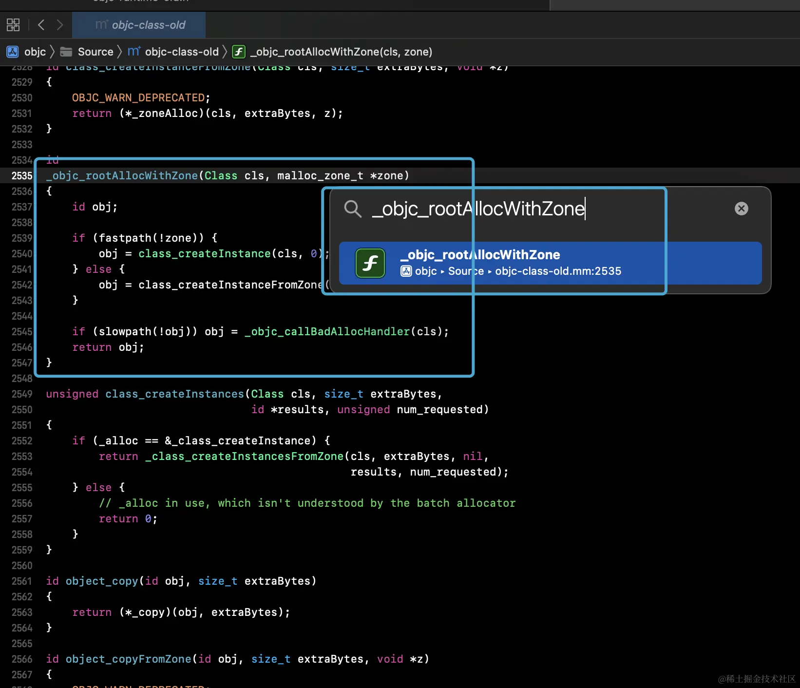Click malloc_zone_t in the function signature
Screen dimensions: 800x688
pyautogui.click(x=320, y=176)
